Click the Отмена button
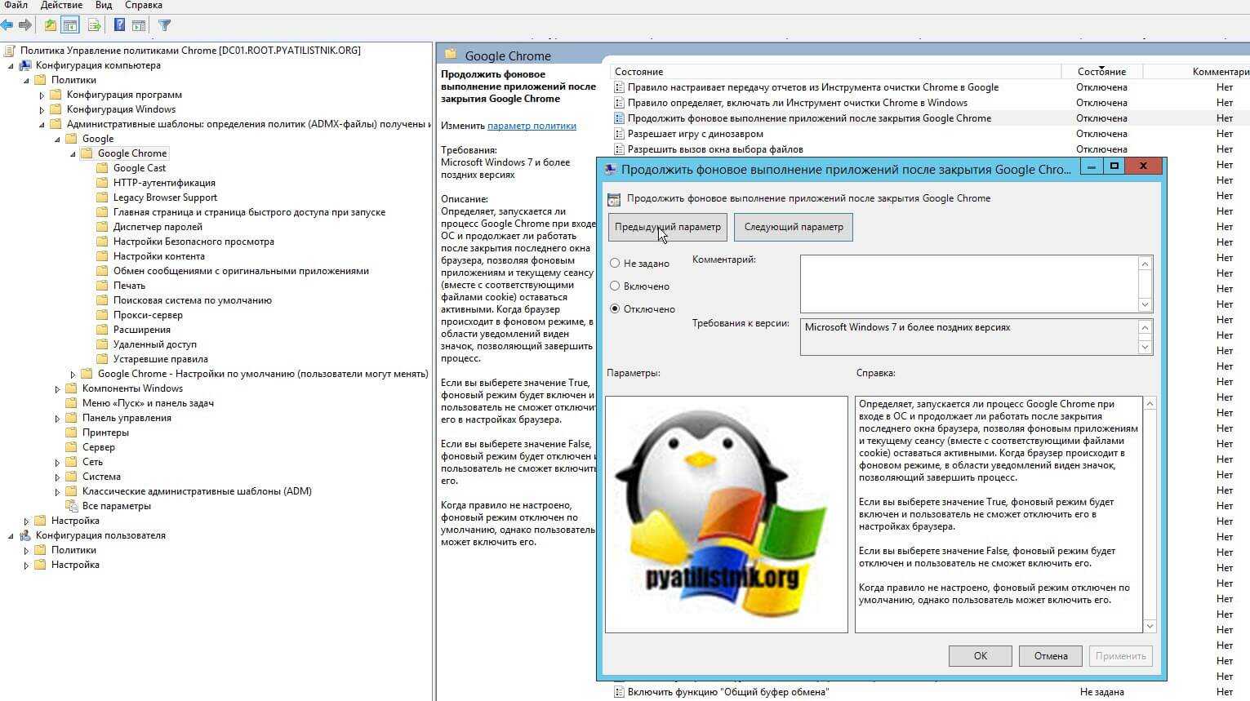The image size is (1250, 701). click(x=1051, y=656)
